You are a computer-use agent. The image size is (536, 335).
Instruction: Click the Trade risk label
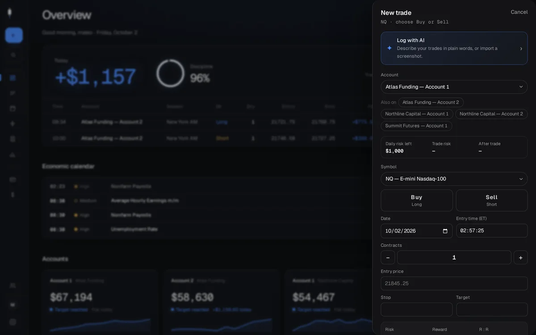coord(441,144)
